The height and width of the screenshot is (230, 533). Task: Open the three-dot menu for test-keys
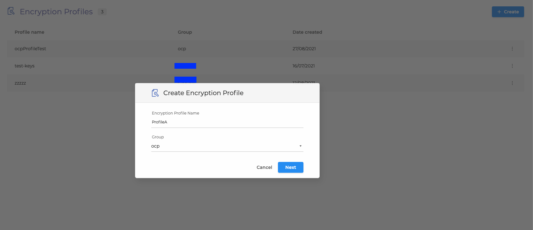[x=512, y=66]
